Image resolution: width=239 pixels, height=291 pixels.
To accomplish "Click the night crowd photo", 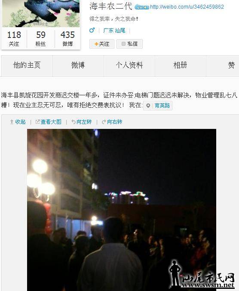I will coord(122,210).
